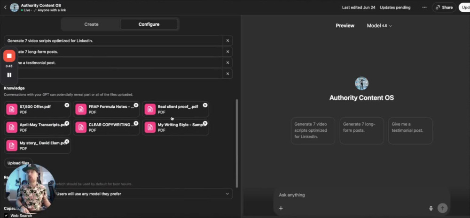470x218 pixels.
Task: Click the GPT avatar in preview pane
Action: coord(361,83)
